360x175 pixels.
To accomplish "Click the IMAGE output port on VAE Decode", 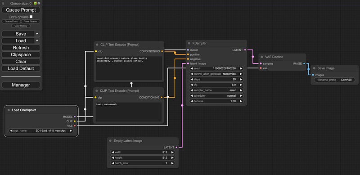I will [304, 63].
